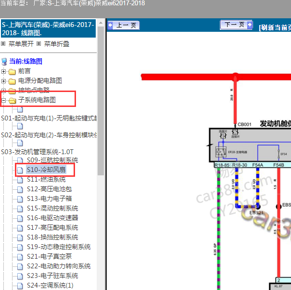Click page icon beside S16-电驱动变速器
This screenshot has height=290, width=291.
[x=20, y=218]
